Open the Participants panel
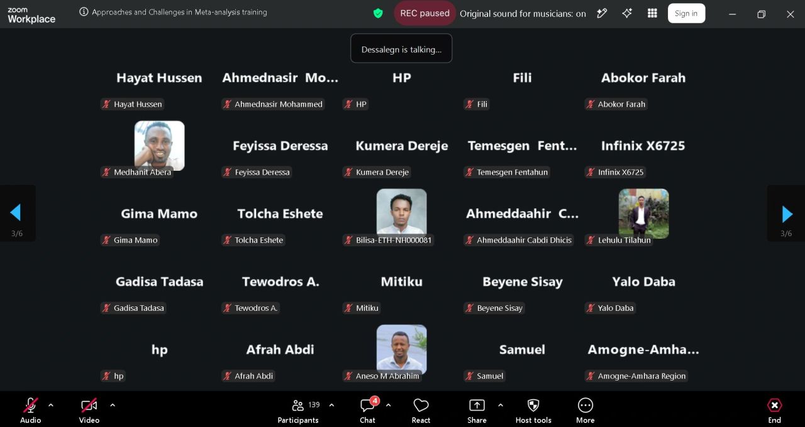Screen dimensions: 805x427 pyautogui.click(x=299, y=411)
